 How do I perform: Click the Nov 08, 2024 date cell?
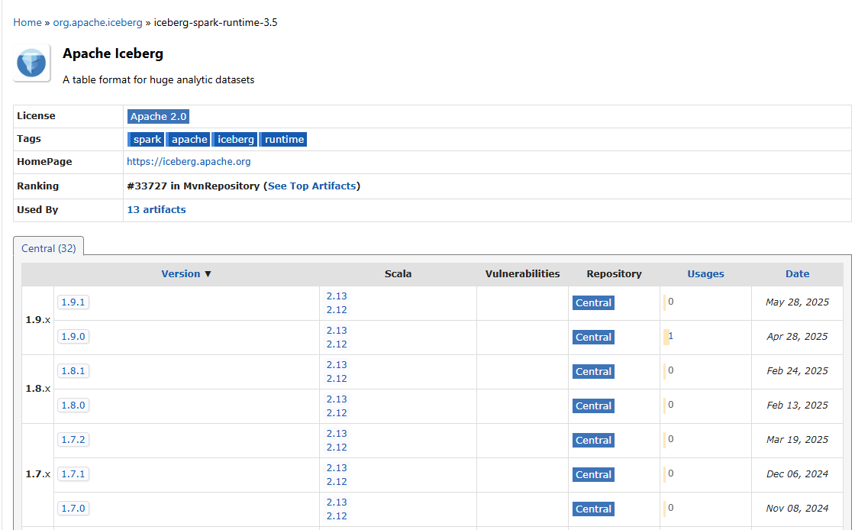click(x=797, y=508)
